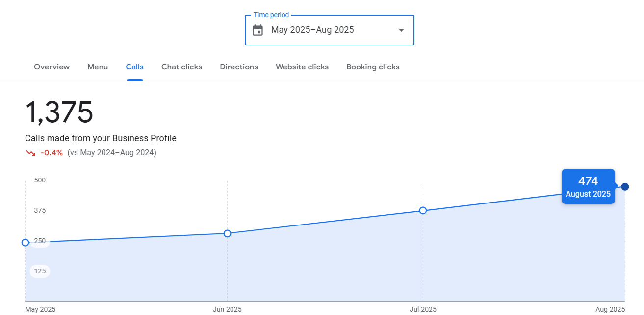Select the Calls tab
Viewport: 644px width, 315px height.
point(134,67)
